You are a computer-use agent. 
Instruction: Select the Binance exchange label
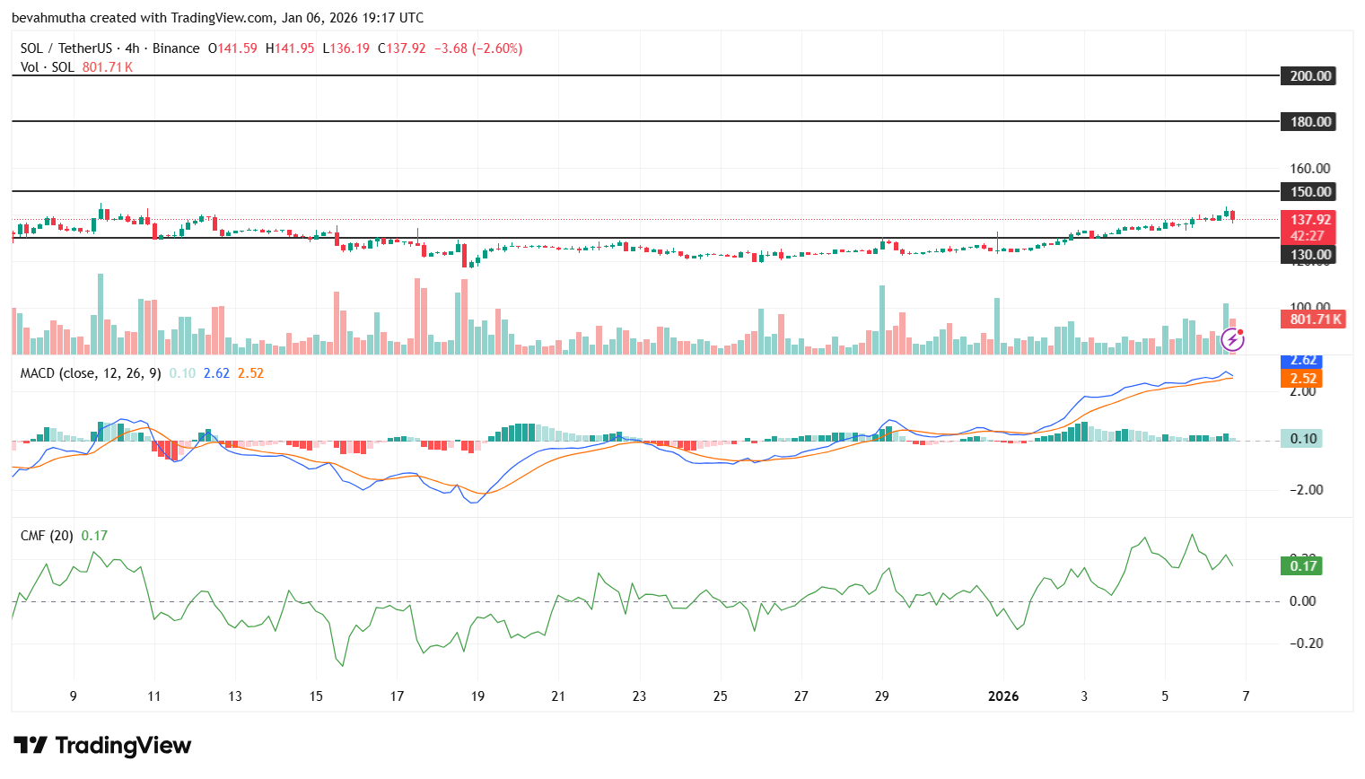[x=174, y=48]
